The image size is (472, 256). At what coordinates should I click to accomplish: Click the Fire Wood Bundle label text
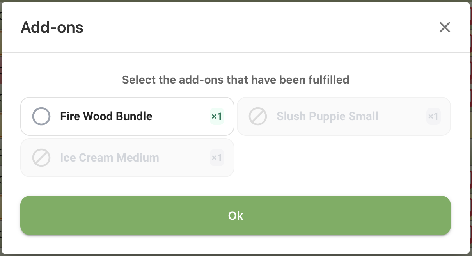pos(106,116)
